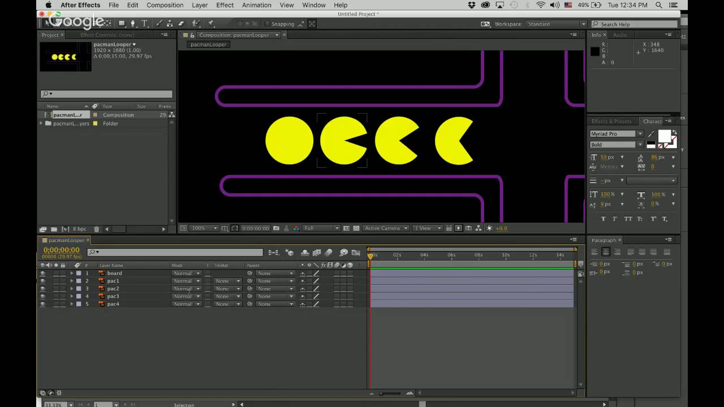Apply All Caps text style

point(628,219)
